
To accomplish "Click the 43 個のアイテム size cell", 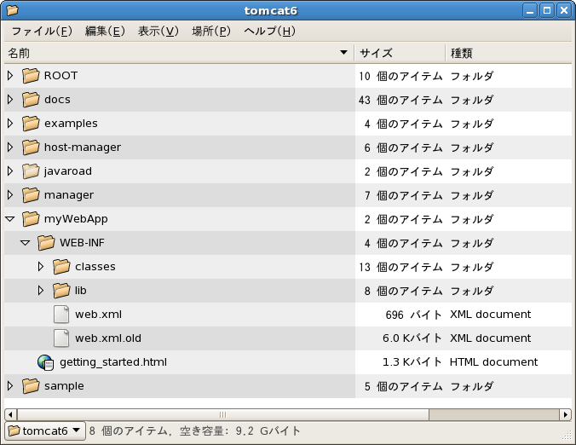I will 400,100.
